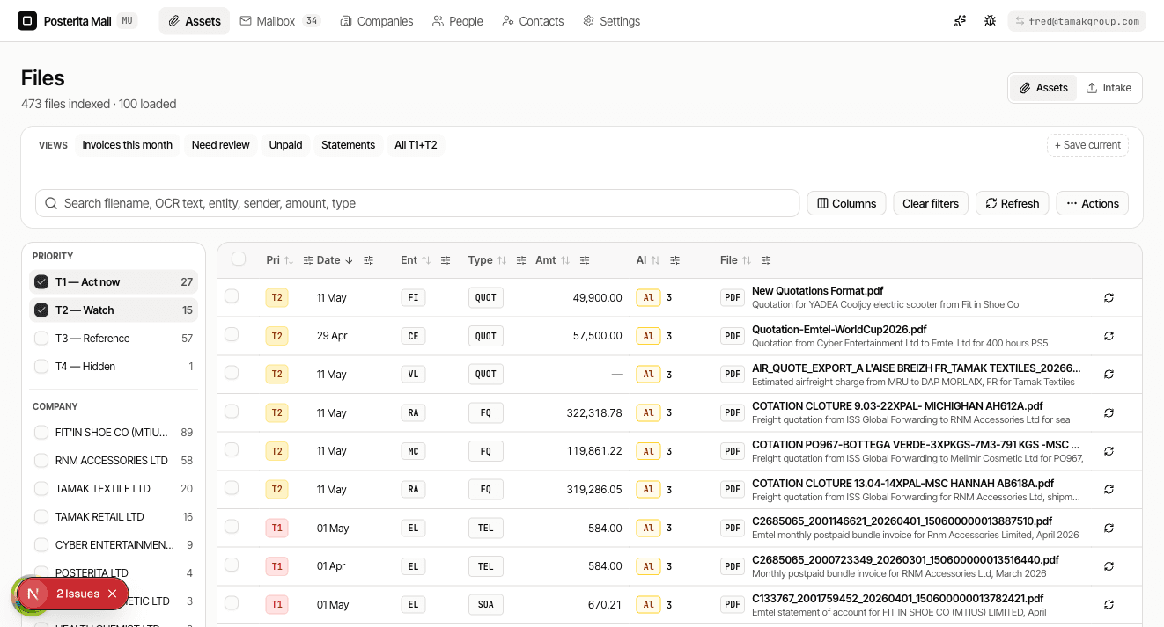Sort by Pri column arrows
The width and height of the screenshot is (1164, 627).
(x=289, y=260)
